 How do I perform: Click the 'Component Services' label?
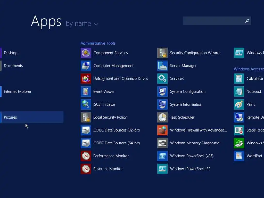click(111, 53)
